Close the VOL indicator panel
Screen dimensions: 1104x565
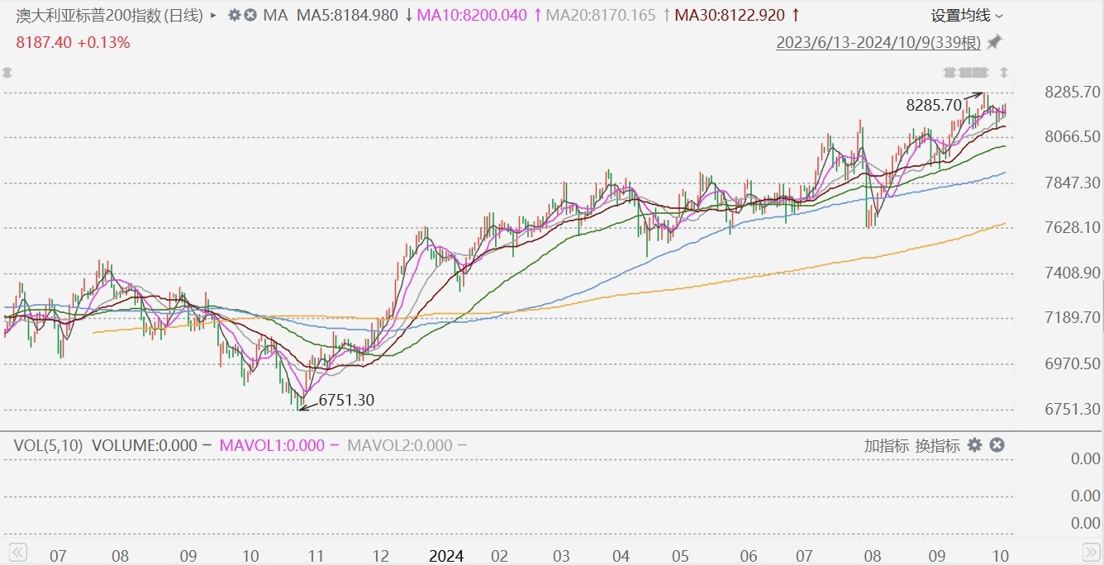(x=997, y=445)
